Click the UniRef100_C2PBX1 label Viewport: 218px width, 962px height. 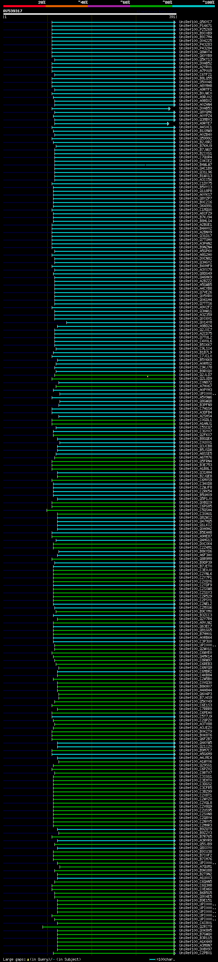[x=196, y=953]
